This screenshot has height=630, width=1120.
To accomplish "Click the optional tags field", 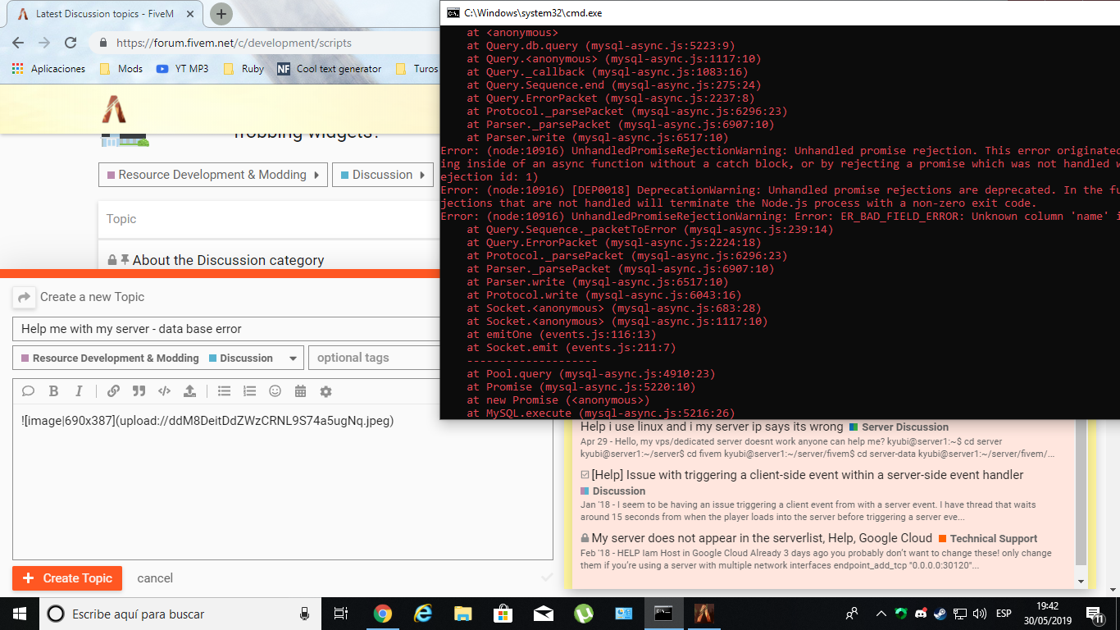I will (x=374, y=358).
